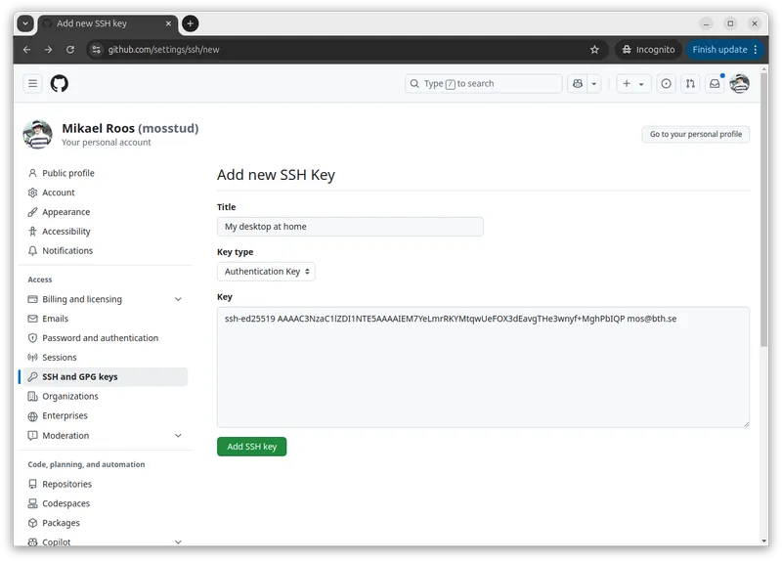Open the Copilot chat icon

point(578,84)
